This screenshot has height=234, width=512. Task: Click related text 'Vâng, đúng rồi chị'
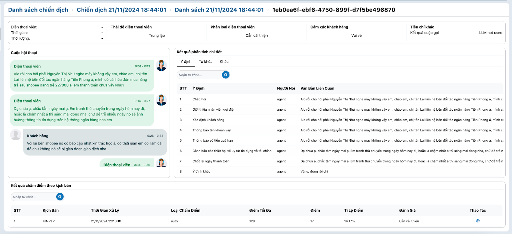click(x=314, y=172)
